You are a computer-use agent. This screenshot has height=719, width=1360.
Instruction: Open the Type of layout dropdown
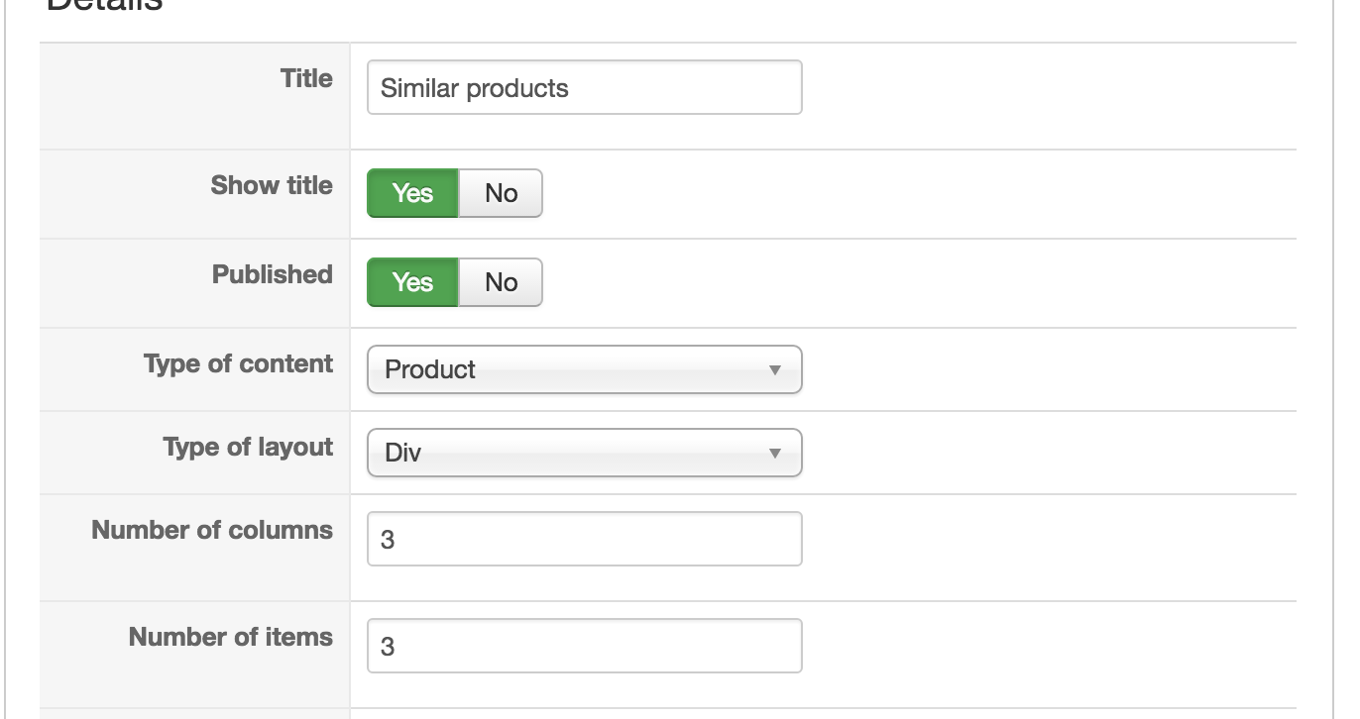[583, 453]
